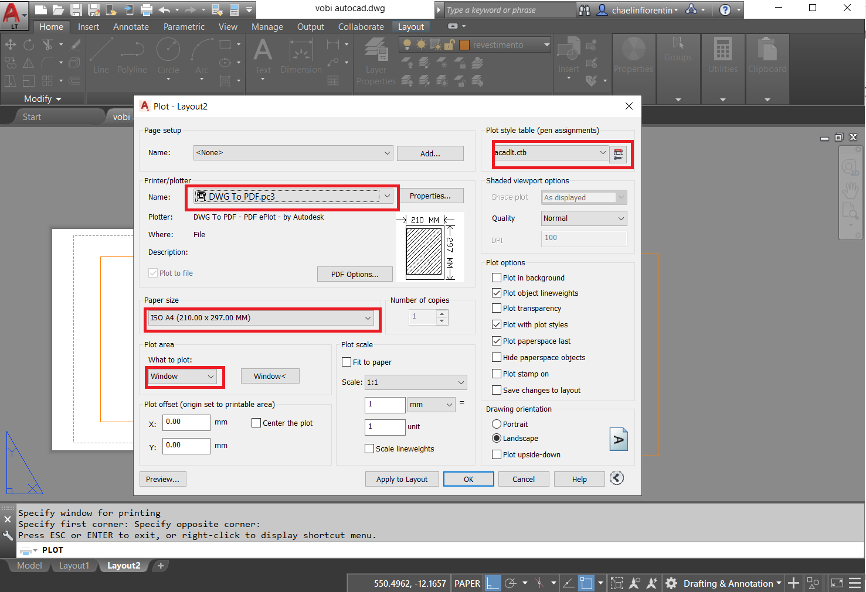Click the Rotate tool in Modify panel

29,45
